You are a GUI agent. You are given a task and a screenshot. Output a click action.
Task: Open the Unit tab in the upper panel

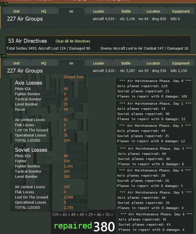click(16, 11)
